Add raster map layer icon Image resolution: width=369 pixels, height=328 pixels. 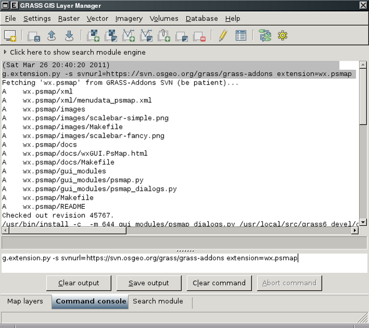(x=93, y=36)
